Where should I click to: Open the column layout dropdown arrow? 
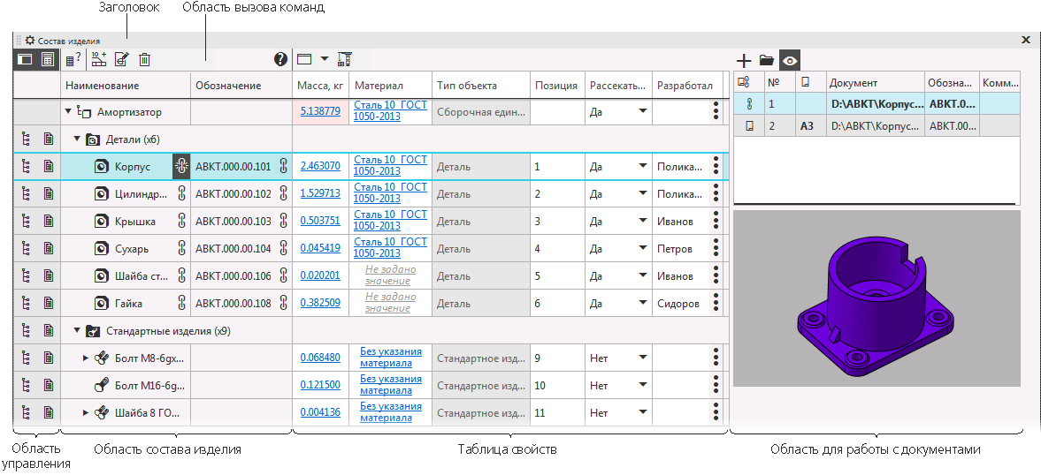[325, 60]
